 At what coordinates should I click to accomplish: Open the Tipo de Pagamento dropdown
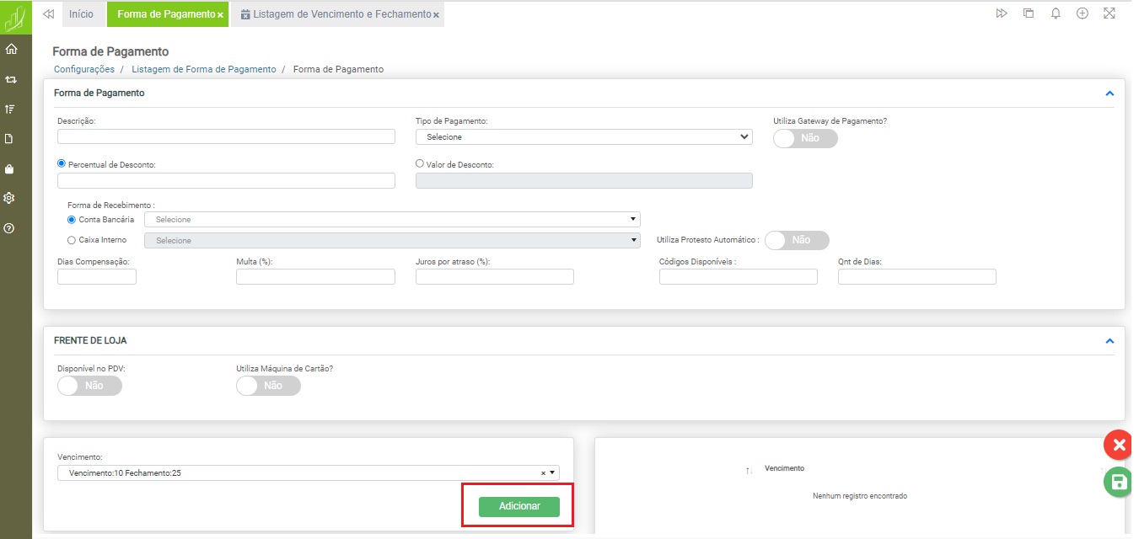coord(583,136)
